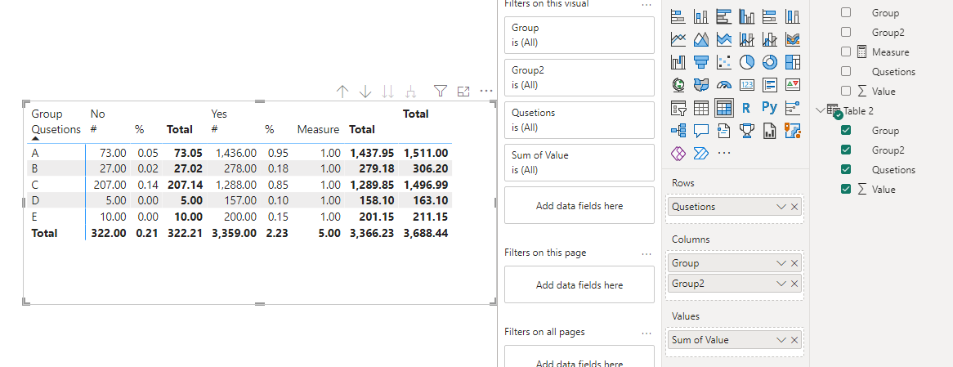Show more visualization types ellipsis
This screenshot has height=367, width=953.
click(x=724, y=153)
